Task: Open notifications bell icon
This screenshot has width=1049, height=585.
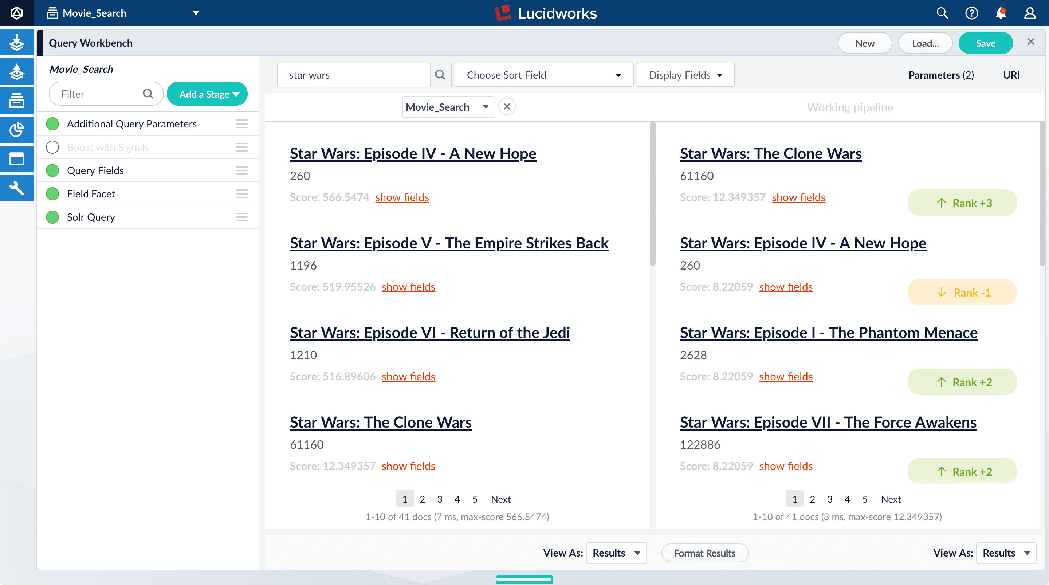Action: [x=1001, y=13]
